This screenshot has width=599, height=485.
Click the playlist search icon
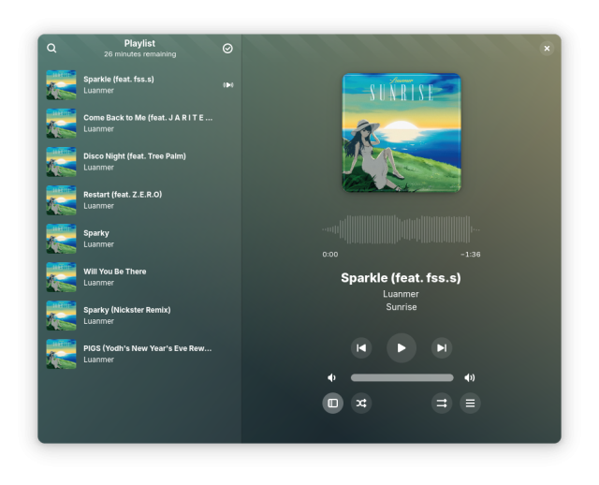(x=51, y=49)
